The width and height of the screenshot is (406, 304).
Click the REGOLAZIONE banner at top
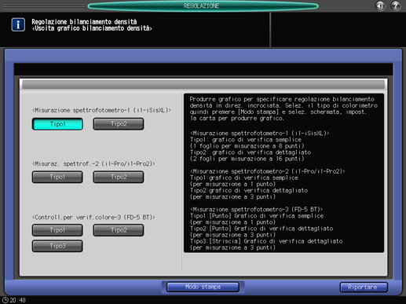[x=203, y=5]
